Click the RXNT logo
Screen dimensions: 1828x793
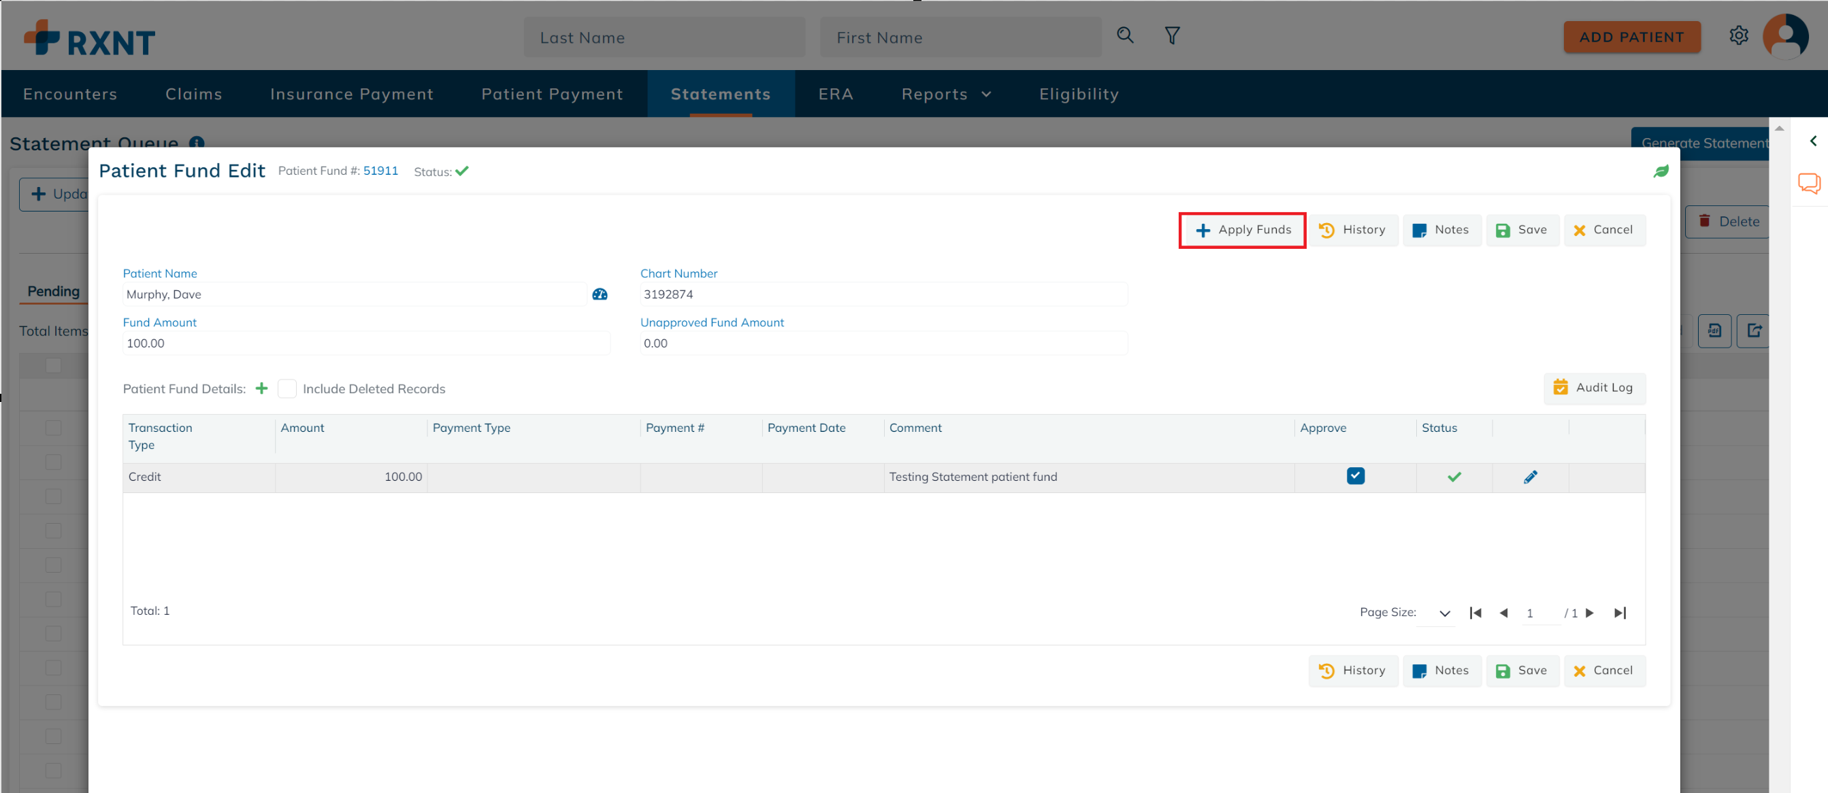click(x=89, y=37)
